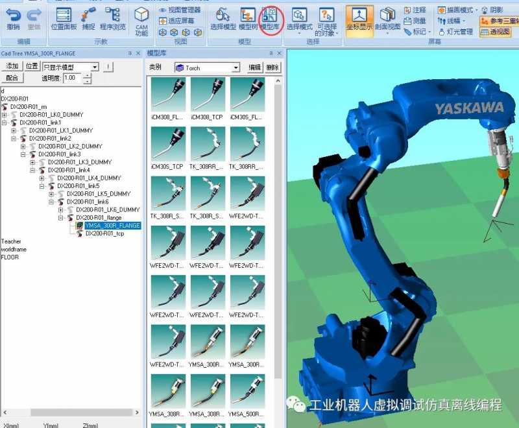519x428 pixels.
Task: Open the Model Tree (模型树) panel
Action: pyautogui.click(x=248, y=19)
